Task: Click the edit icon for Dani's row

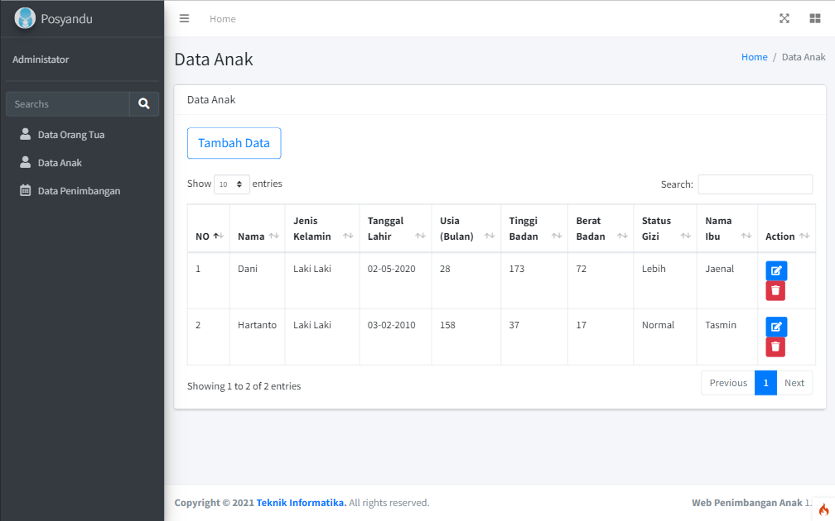Action: pos(776,270)
